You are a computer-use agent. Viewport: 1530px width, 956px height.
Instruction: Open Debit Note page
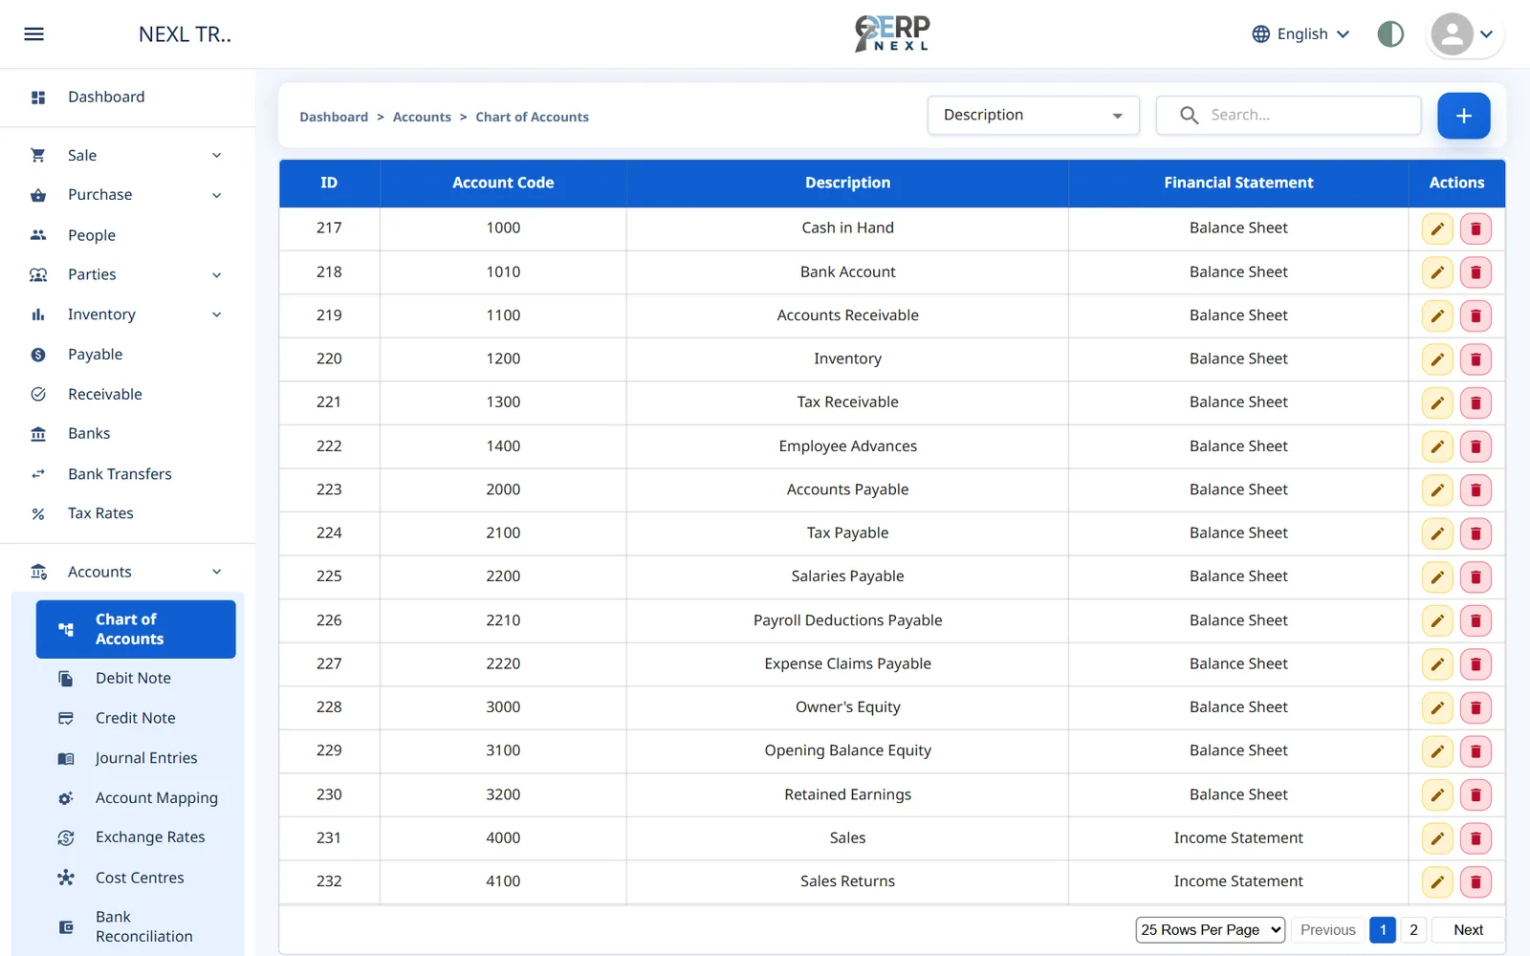[x=136, y=678]
